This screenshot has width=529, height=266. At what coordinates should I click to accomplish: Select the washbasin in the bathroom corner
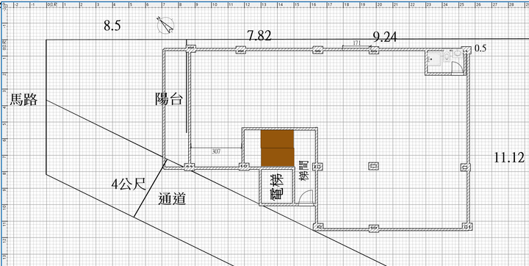click(458, 53)
